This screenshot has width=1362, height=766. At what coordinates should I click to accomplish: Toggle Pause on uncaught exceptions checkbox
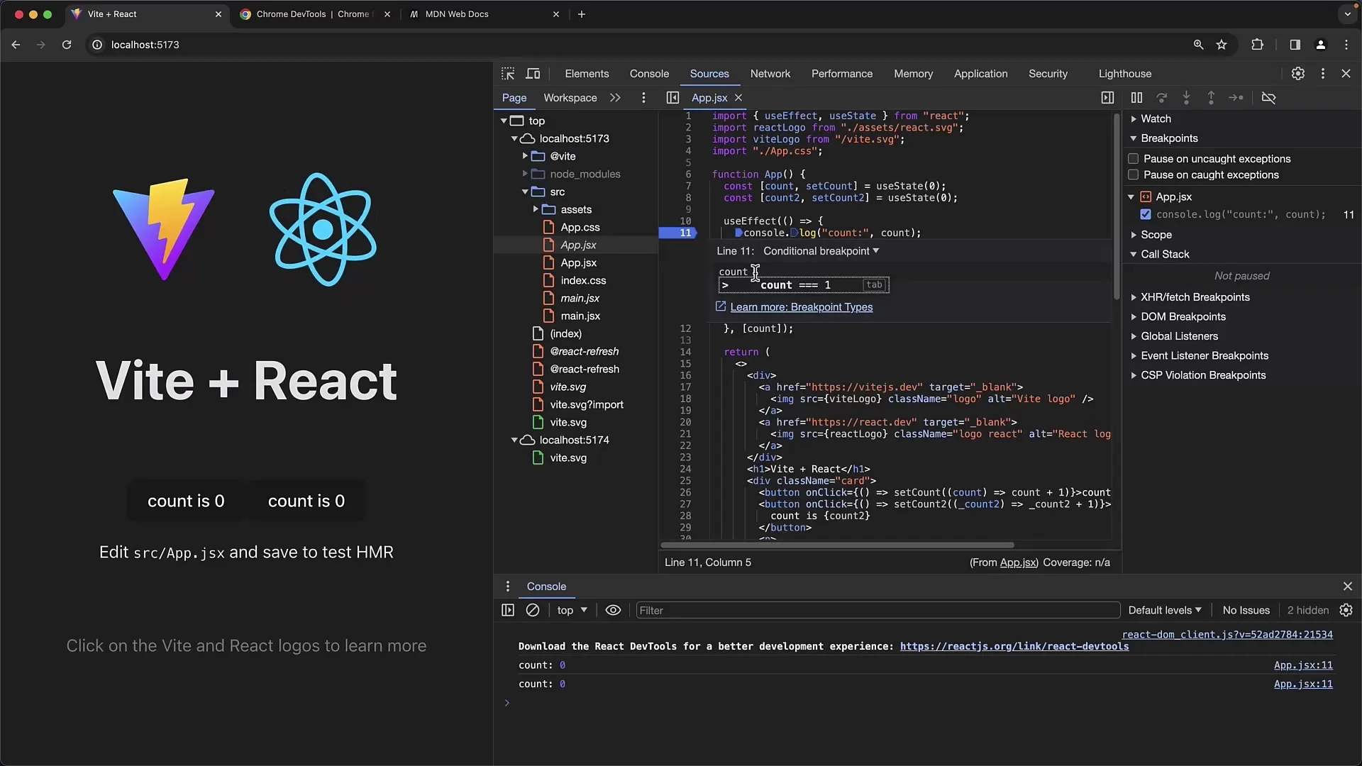click(1134, 158)
